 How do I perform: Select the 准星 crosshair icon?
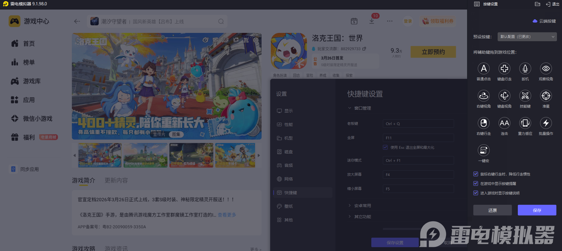[x=546, y=96]
